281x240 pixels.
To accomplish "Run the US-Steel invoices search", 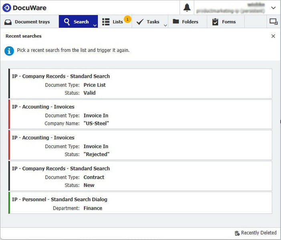I will coord(140,115).
